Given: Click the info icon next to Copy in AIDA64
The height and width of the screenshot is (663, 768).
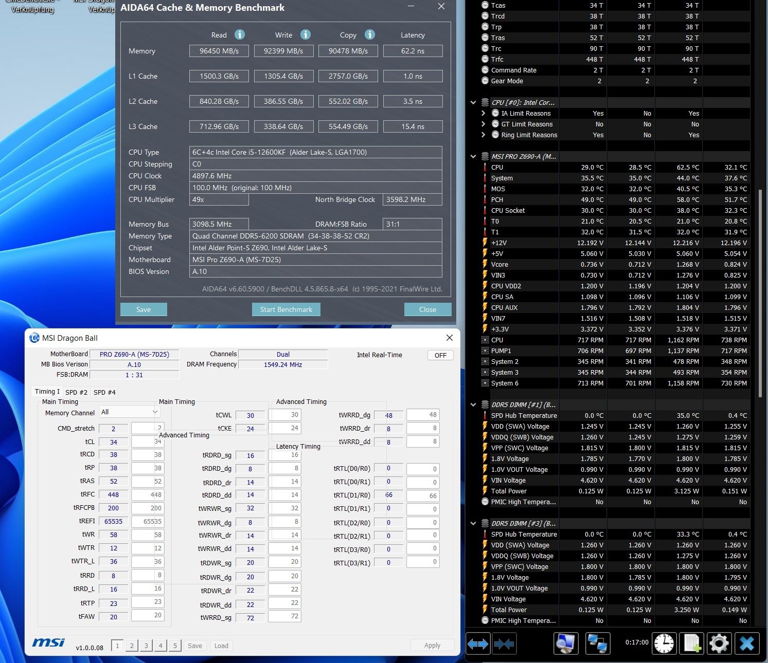Looking at the screenshot, I should (x=369, y=34).
